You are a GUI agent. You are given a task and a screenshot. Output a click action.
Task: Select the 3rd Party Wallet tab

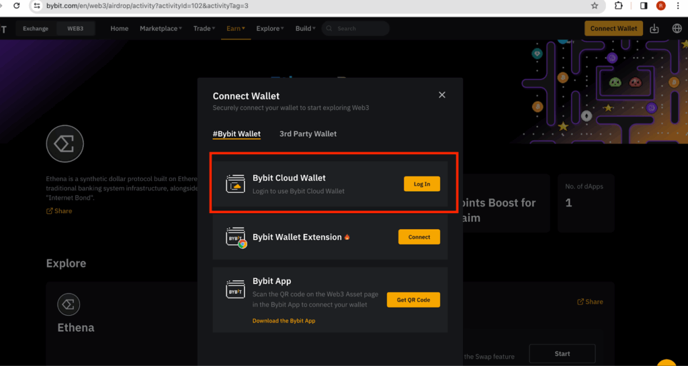(x=308, y=134)
